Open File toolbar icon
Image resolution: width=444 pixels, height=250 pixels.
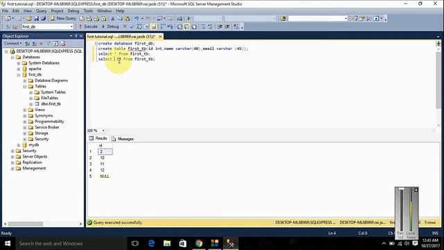coord(29,19)
